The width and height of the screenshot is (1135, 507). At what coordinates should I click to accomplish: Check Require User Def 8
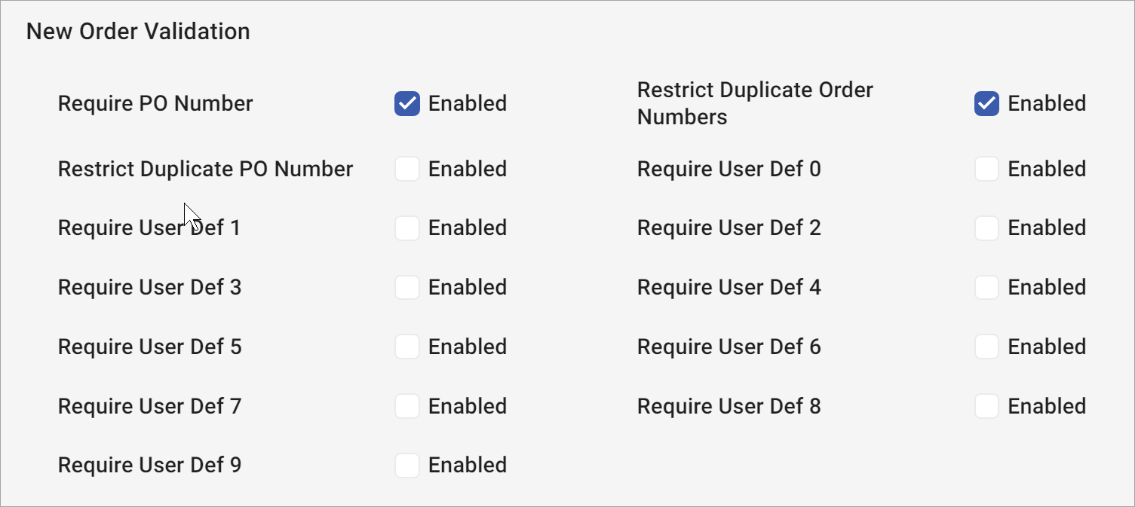[986, 406]
